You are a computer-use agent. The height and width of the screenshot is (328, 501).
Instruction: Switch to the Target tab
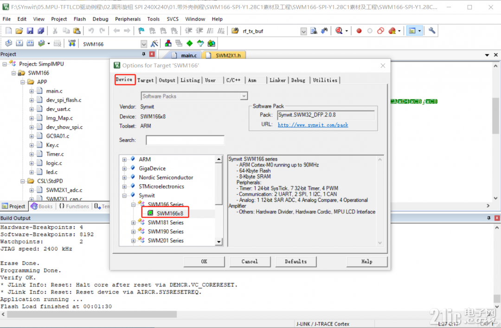145,80
